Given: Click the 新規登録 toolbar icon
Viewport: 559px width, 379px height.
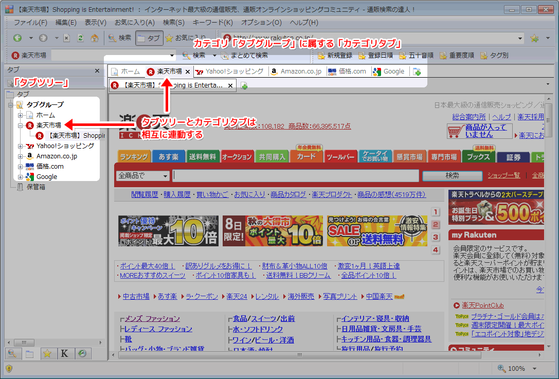Looking at the screenshot, I should coord(335,55).
